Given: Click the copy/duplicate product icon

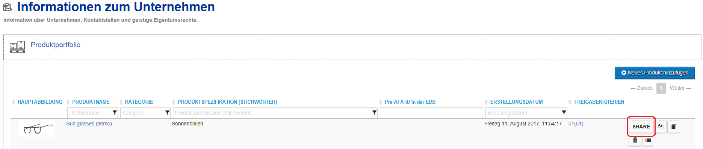Looking at the screenshot, I should (661, 127).
